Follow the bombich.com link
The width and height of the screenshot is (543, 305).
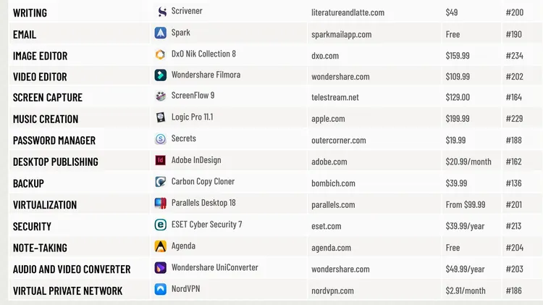[x=333, y=183]
